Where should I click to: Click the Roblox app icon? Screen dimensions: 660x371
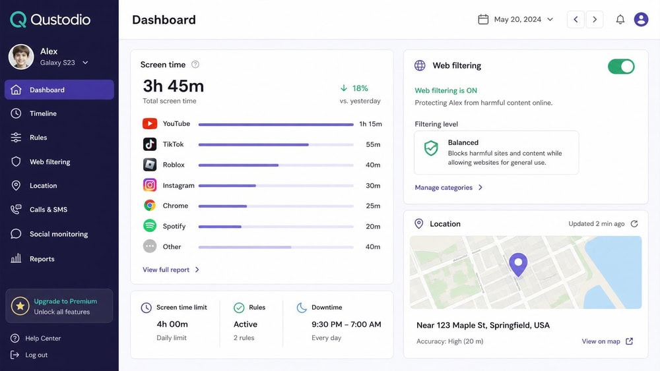[150, 165]
